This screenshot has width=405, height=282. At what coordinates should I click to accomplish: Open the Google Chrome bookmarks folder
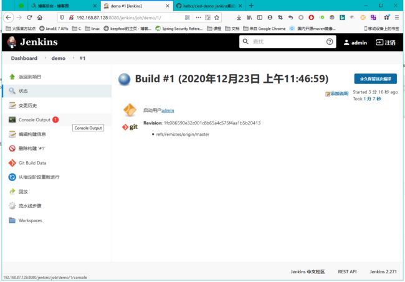click(x=264, y=29)
